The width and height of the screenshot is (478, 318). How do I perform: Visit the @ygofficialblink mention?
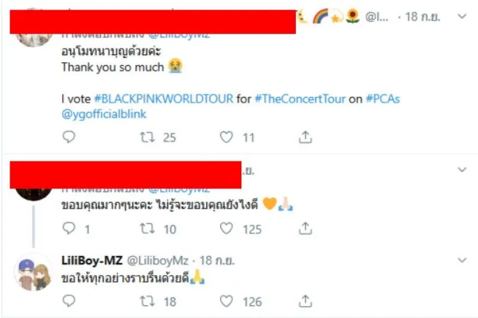[x=104, y=114]
